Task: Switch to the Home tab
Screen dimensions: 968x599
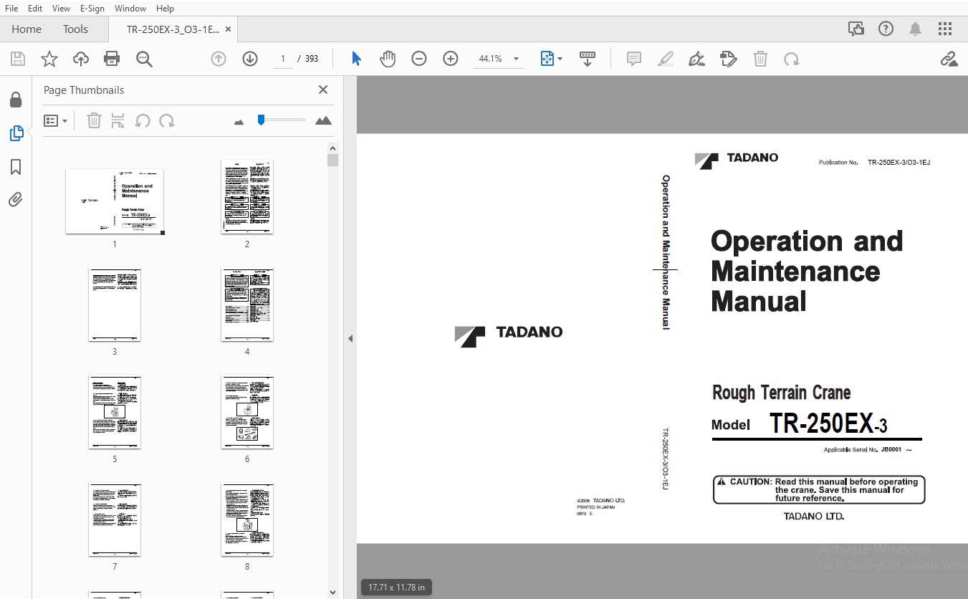Action: click(x=27, y=29)
